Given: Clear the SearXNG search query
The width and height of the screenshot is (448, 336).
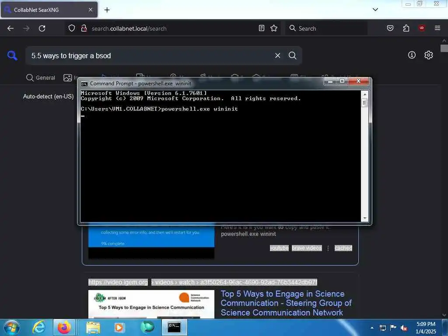Looking at the screenshot, I should click(x=277, y=56).
